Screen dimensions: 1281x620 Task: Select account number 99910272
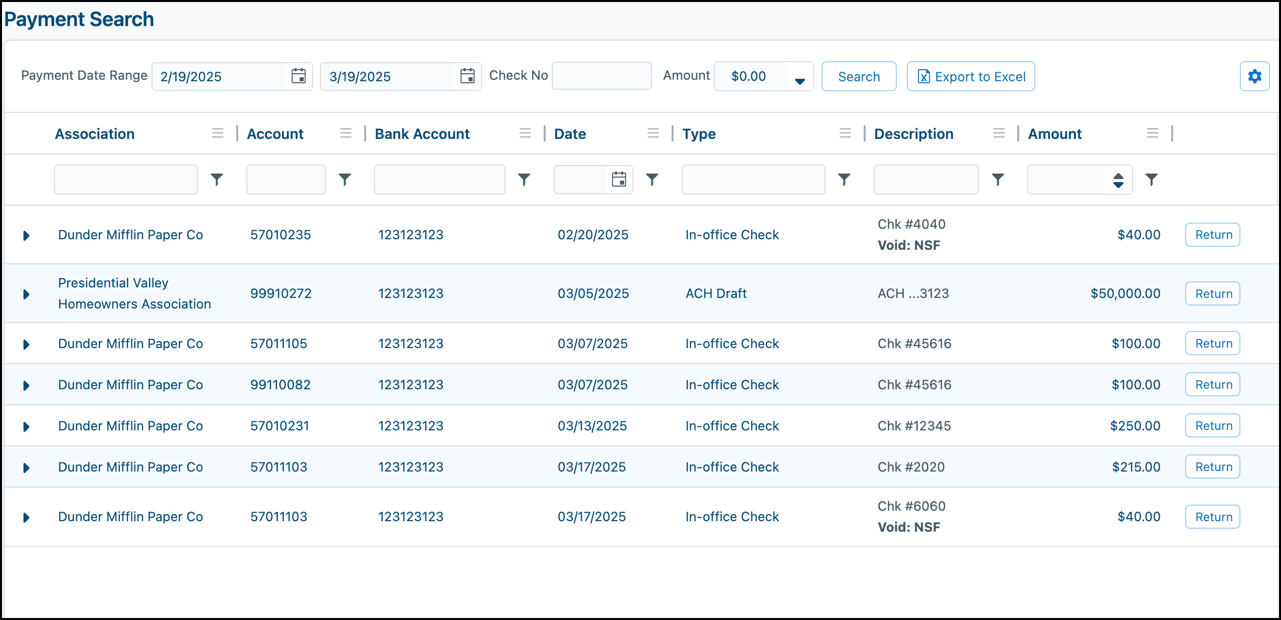tap(281, 293)
